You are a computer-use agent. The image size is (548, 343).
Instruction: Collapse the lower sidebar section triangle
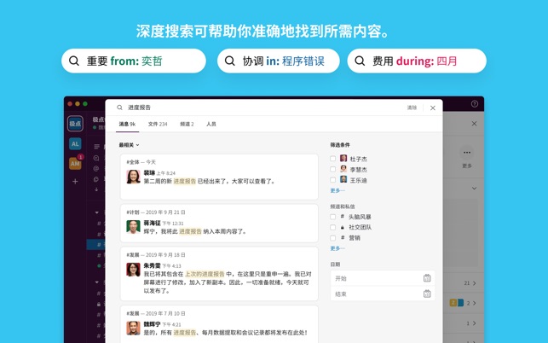(x=97, y=282)
